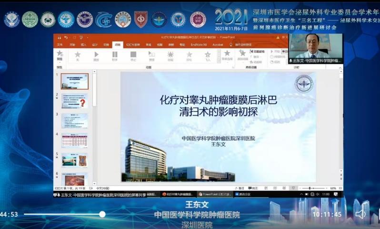
Task: Select slide 4 table thumbnail
Action: point(75,140)
